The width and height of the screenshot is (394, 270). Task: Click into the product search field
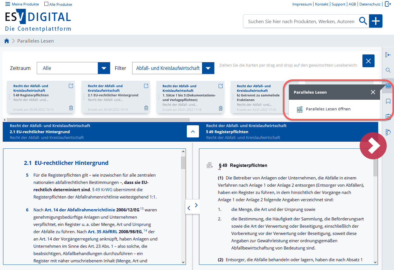pyautogui.click(x=301, y=21)
